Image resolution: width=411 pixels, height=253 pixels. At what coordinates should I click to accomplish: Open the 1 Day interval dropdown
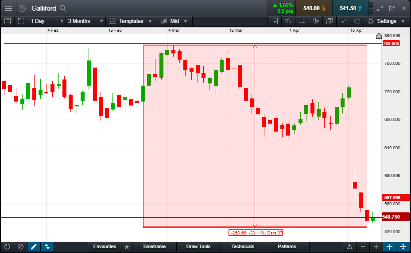click(47, 21)
